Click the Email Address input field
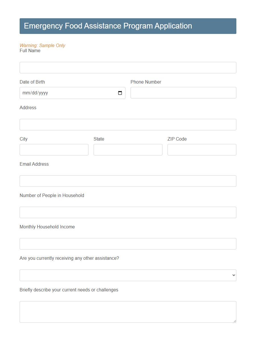Image resolution: width=256 pixels, height=341 pixels. click(x=128, y=181)
